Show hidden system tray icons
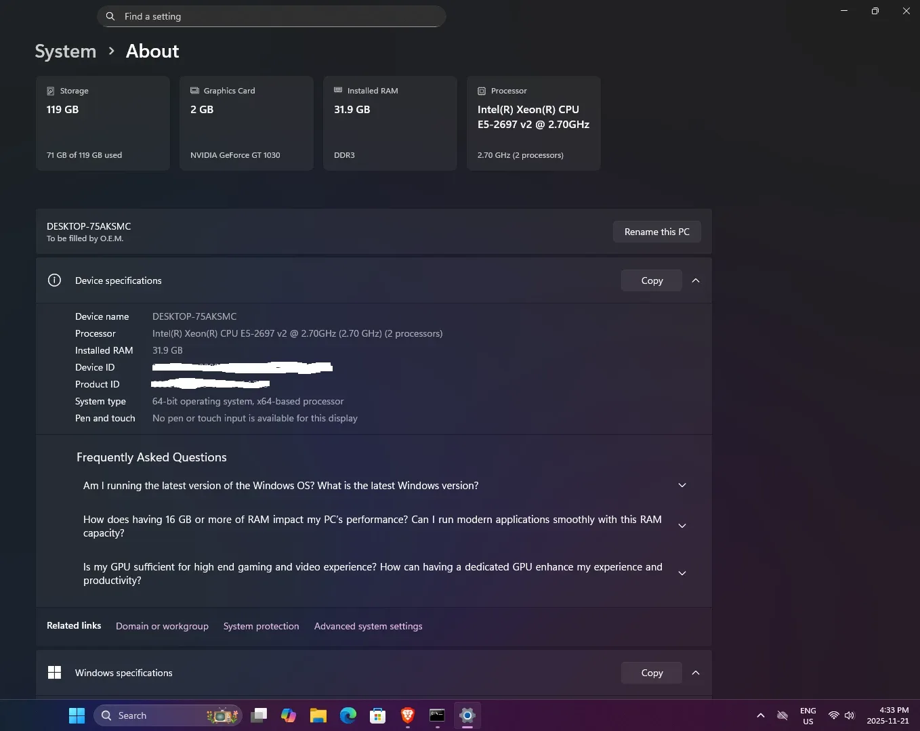This screenshot has height=731, width=920. tap(760, 715)
